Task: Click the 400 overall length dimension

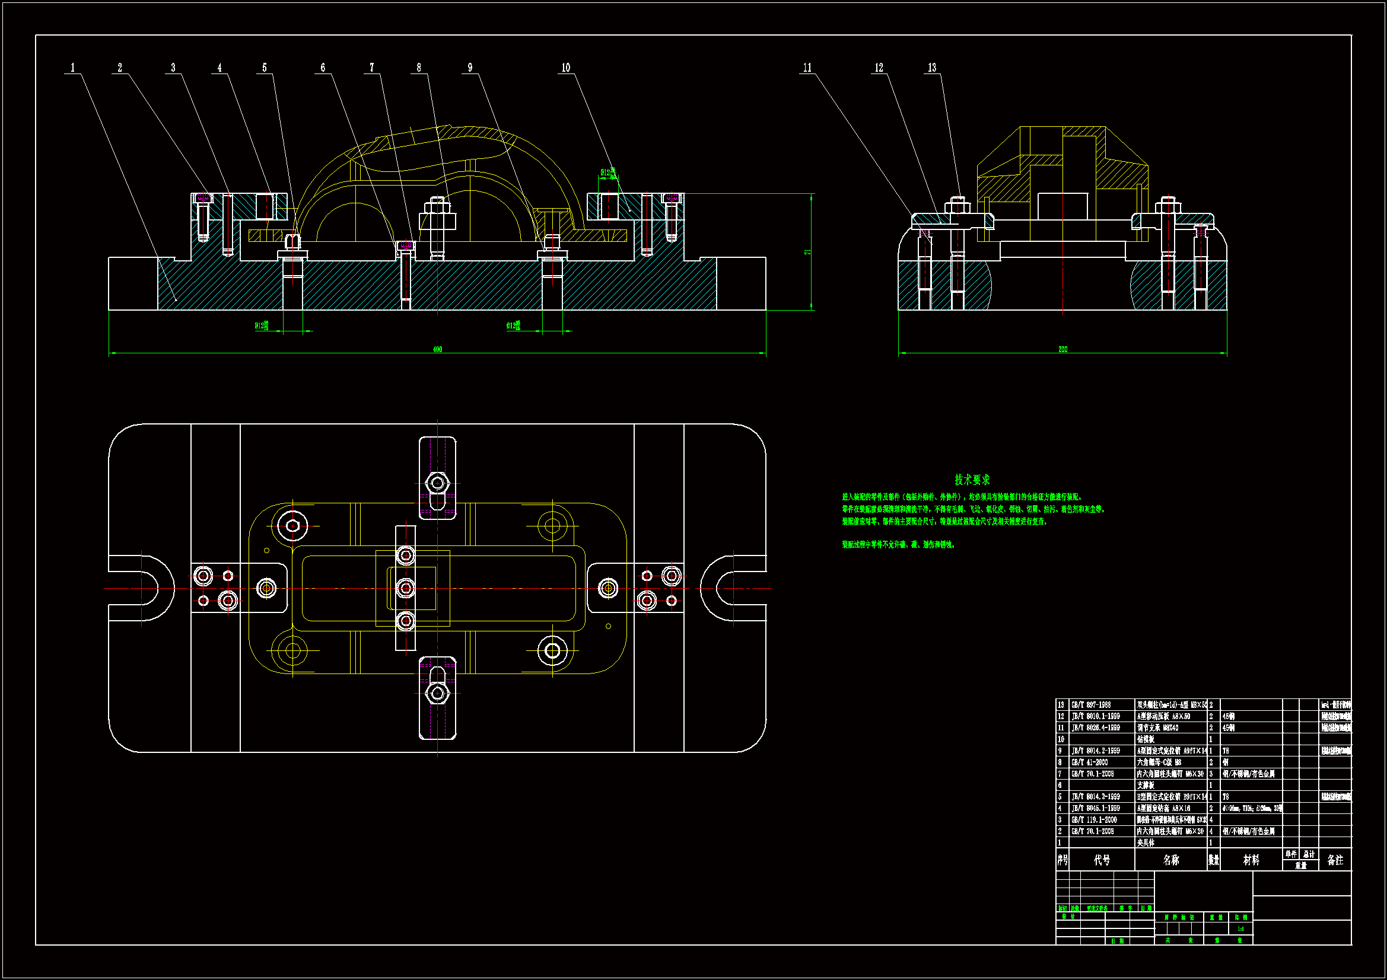Action: pyautogui.click(x=437, y=350)
